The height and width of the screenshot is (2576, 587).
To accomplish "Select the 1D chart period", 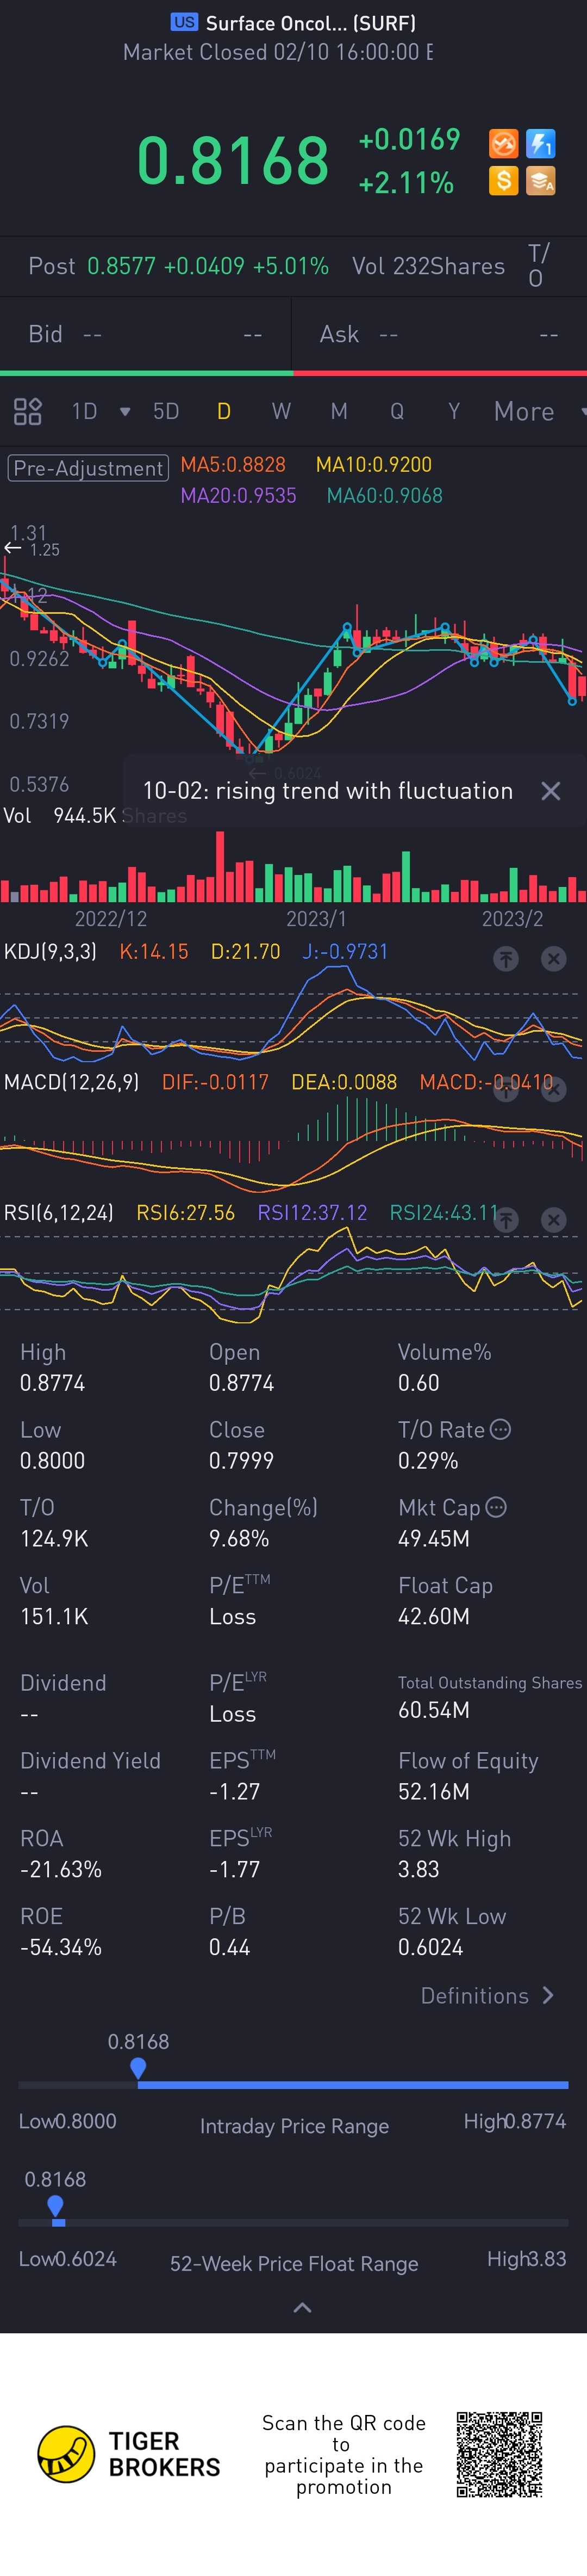I will pos(85,411).
